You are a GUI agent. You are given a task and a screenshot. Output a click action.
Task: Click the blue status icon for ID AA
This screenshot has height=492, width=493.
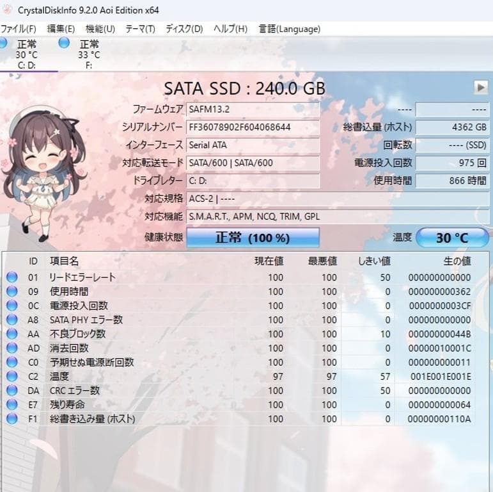pos(12,334)
